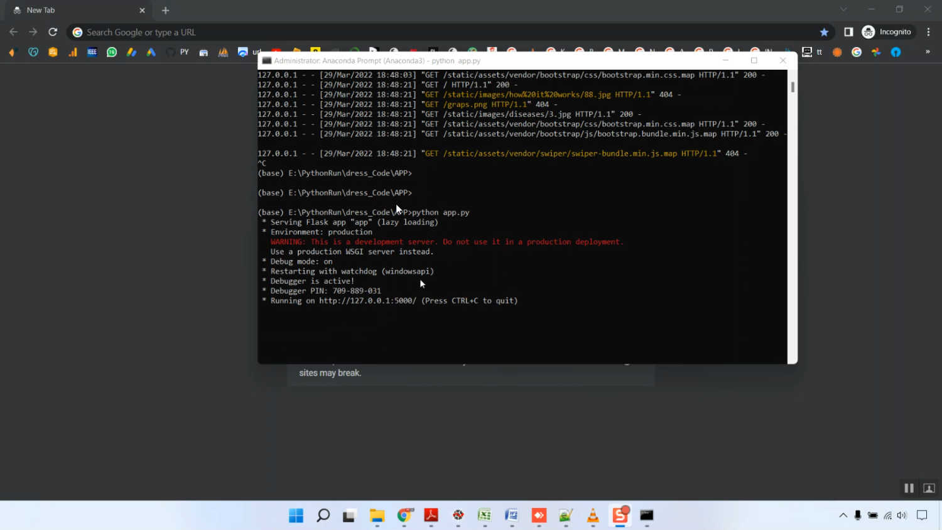Show hidden system tray icons
Screen dimensions: 942x530
point(843,516)
